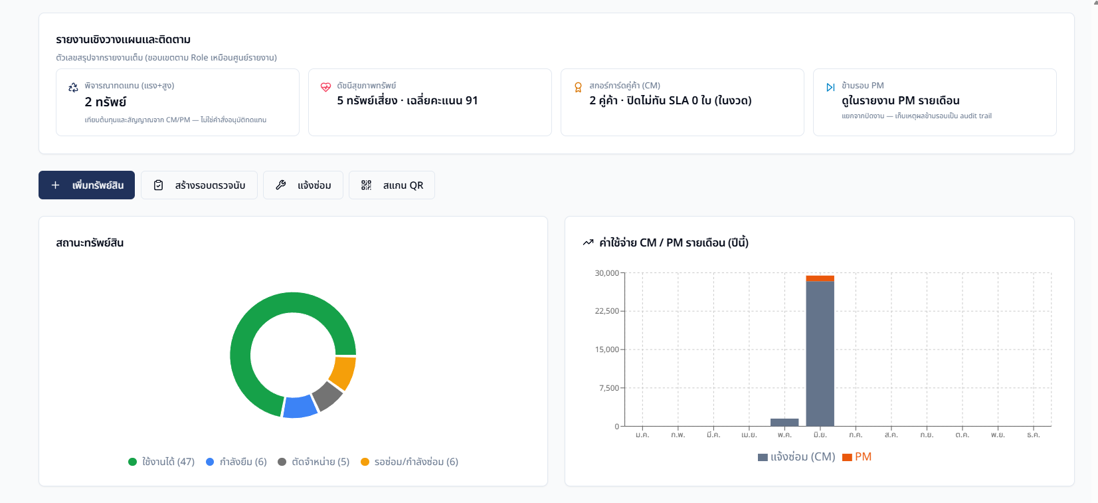
Task: Click the small May CM bar
Action: [x=784, y=422]
